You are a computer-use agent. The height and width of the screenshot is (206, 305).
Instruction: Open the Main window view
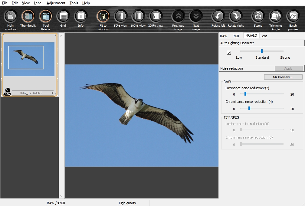pyautogui.click(x=11, y=17)
